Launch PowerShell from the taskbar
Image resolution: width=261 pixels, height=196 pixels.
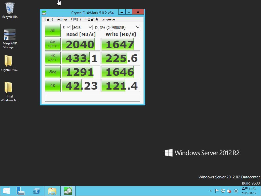[x=36, y=191]
